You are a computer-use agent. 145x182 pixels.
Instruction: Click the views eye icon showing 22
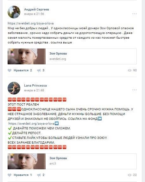129,175
